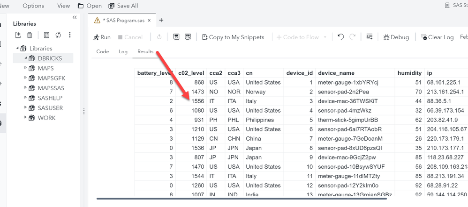
Task: Refresh the Libraries list
Action: 58,35
